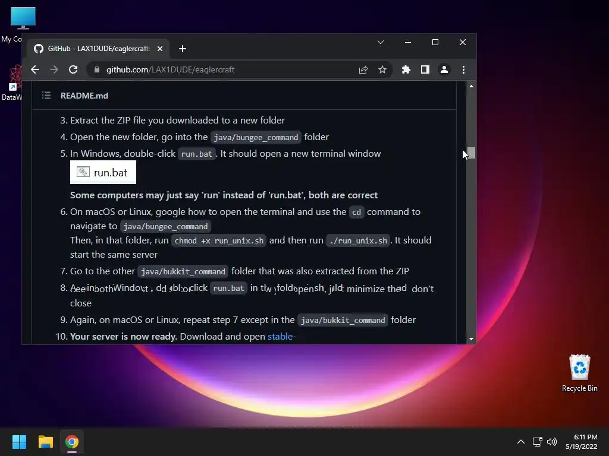The height and width of the screenshot is (456, 609).
Task: Open README table of contents icon
Action: 46,96
